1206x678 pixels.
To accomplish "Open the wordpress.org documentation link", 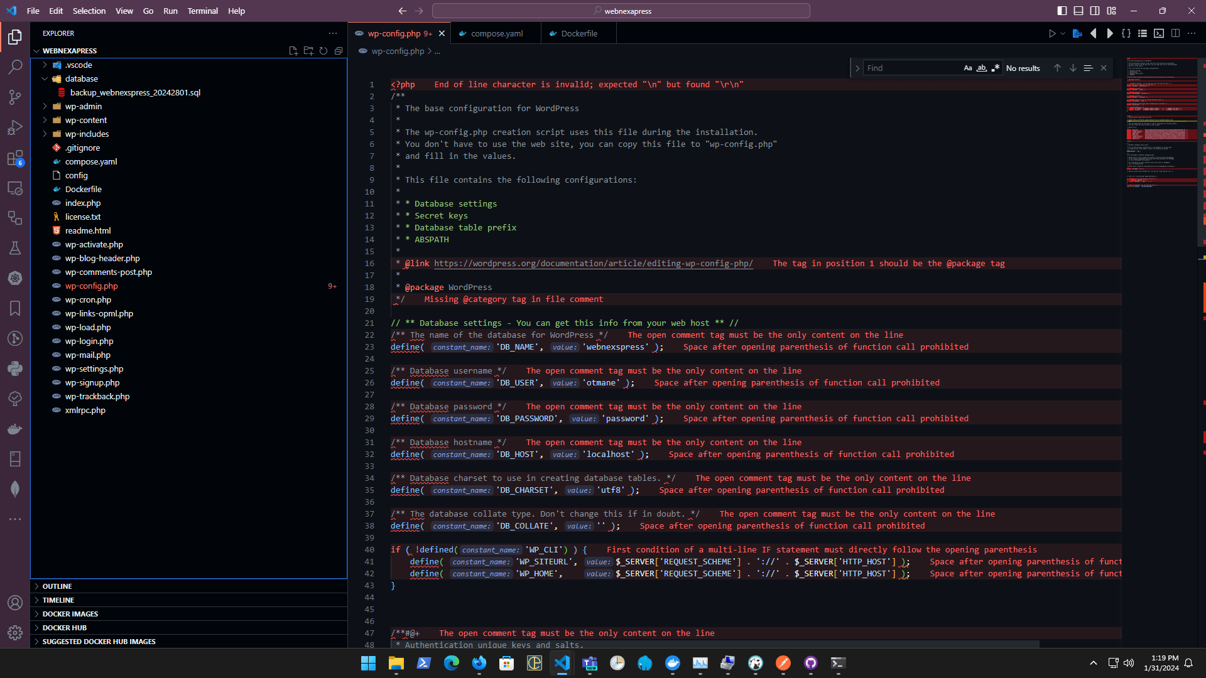I will (x=593, y=263).
